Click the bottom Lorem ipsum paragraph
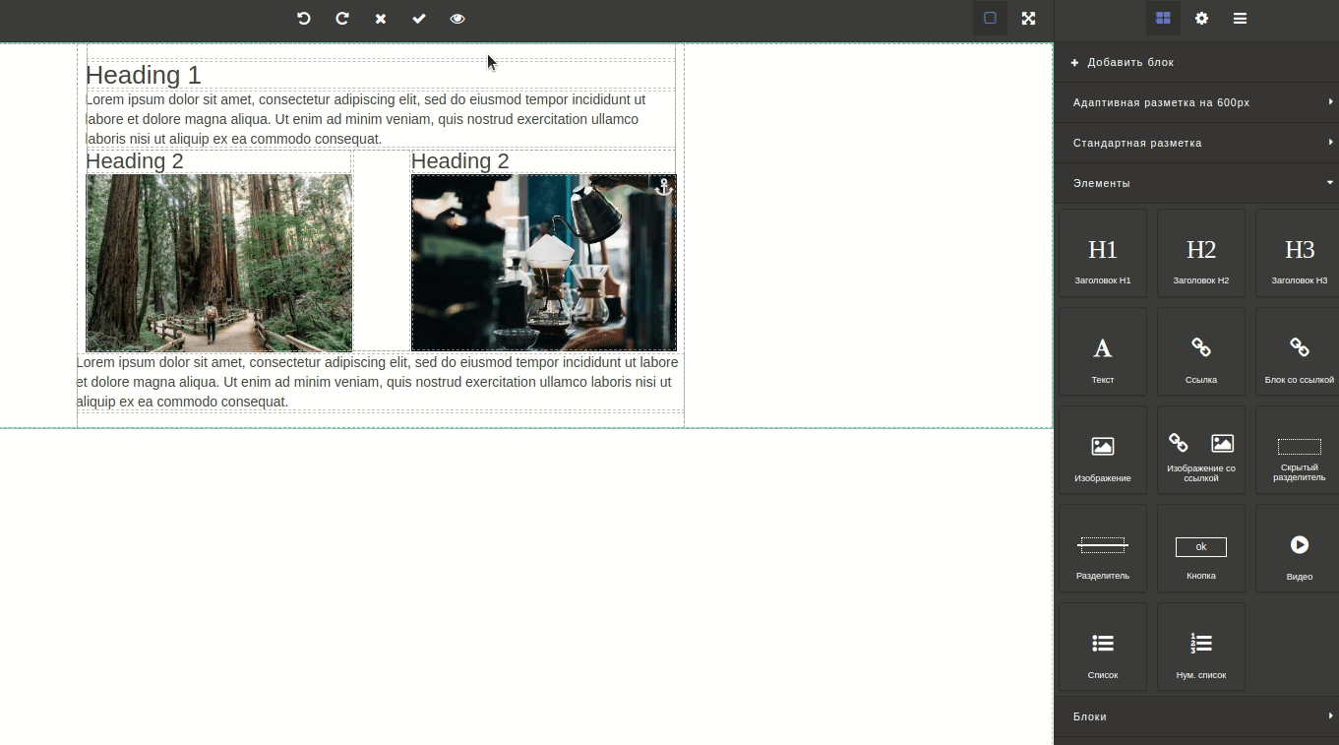Screen dimensions: 1339x745 point(380,382)
